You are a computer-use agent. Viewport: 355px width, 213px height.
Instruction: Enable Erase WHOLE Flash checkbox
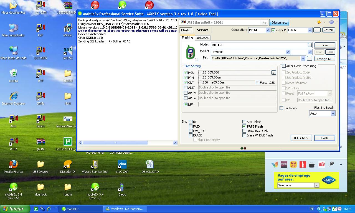tap(244, 135)
